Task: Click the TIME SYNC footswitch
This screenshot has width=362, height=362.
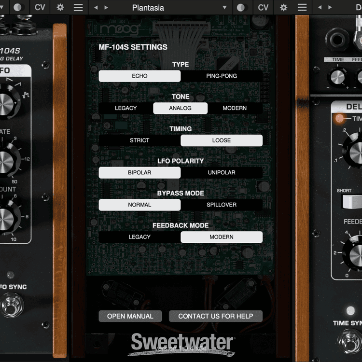Action: [x=350, y=342]
